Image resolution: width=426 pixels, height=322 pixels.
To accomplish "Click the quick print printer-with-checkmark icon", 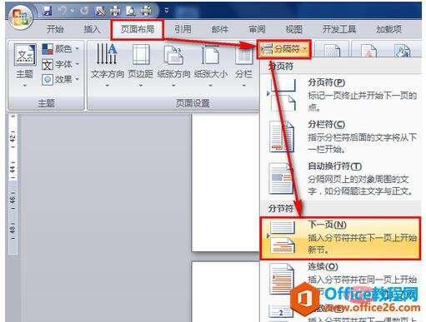I will [x=147, y=11].
